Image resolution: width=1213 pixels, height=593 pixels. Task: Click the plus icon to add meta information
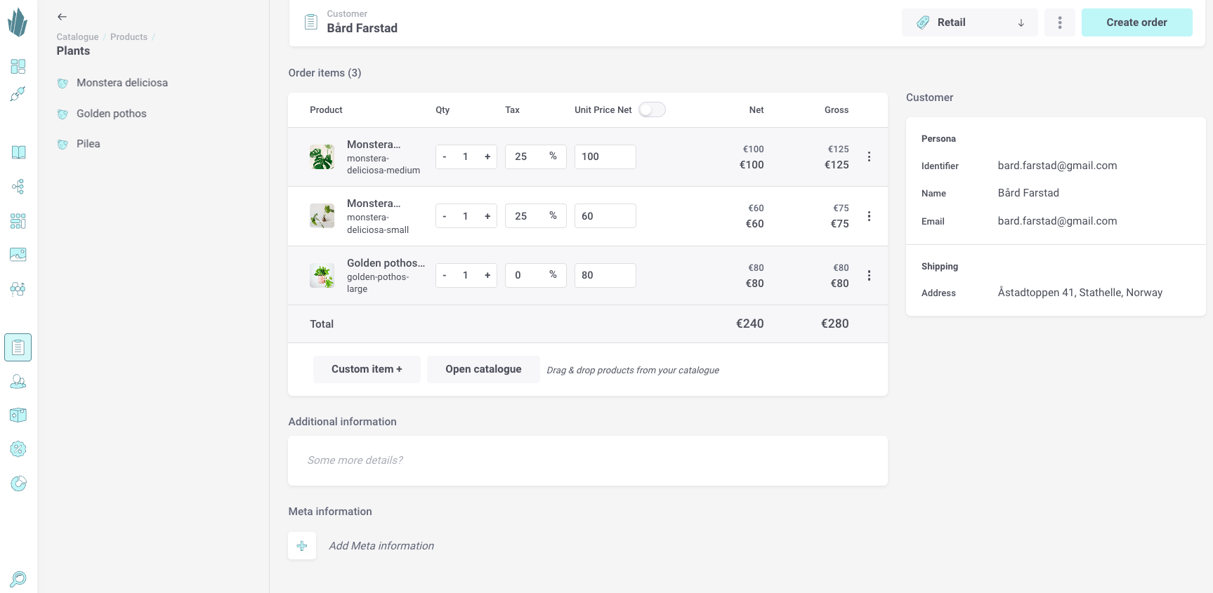(302, 546)
